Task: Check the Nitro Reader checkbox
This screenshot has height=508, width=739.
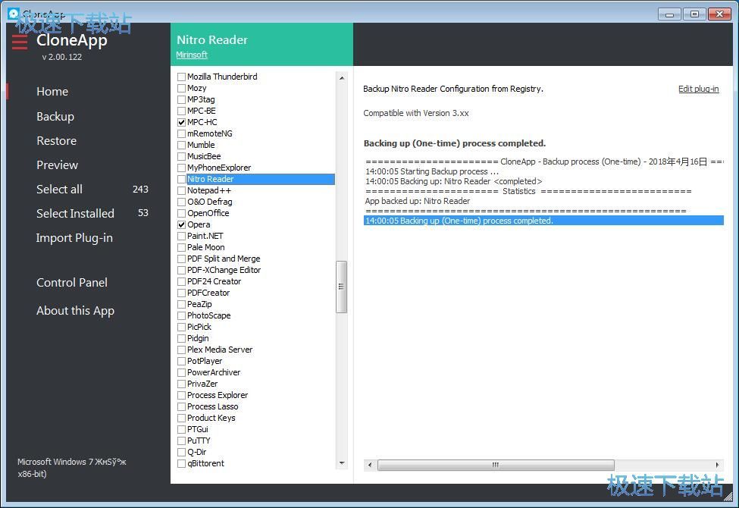Action: 181,179
